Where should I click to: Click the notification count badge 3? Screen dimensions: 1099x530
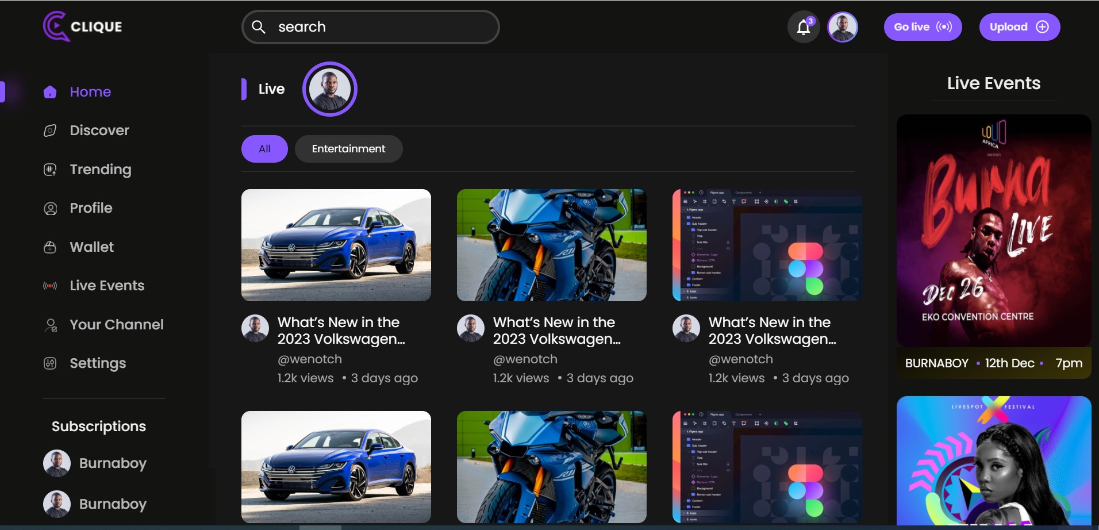tap(810, 21)
